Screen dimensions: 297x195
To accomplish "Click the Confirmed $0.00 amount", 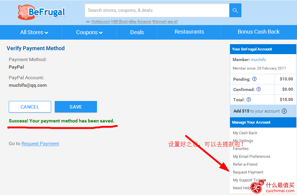I will coord(288,89).
